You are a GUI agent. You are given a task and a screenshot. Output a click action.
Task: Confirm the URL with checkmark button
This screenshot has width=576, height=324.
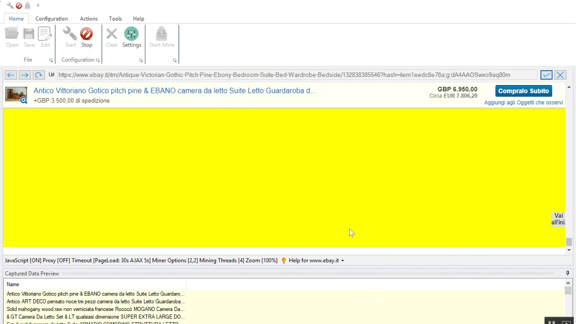(x=546, y=75)
